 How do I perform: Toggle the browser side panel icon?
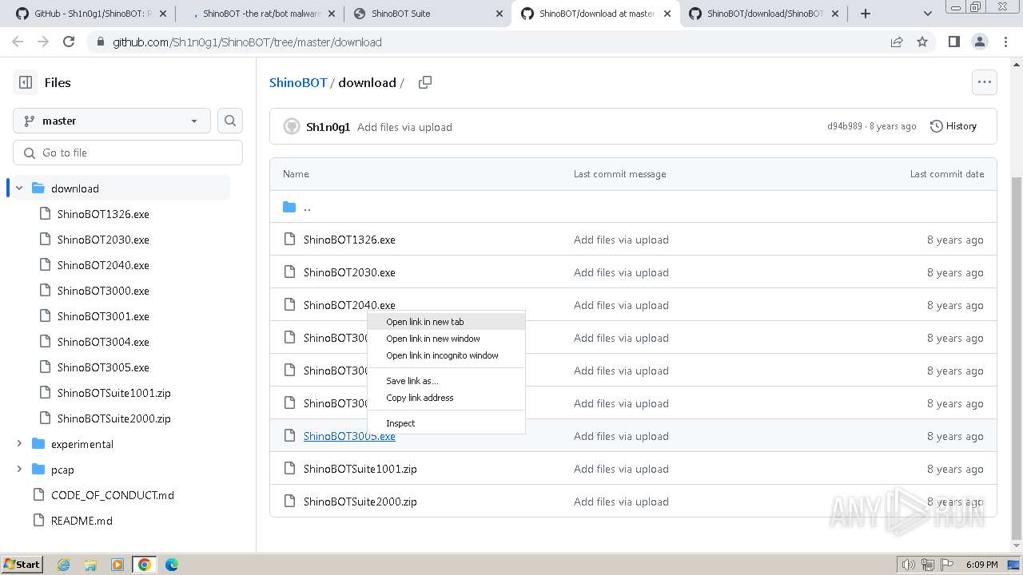pos(954,42)
